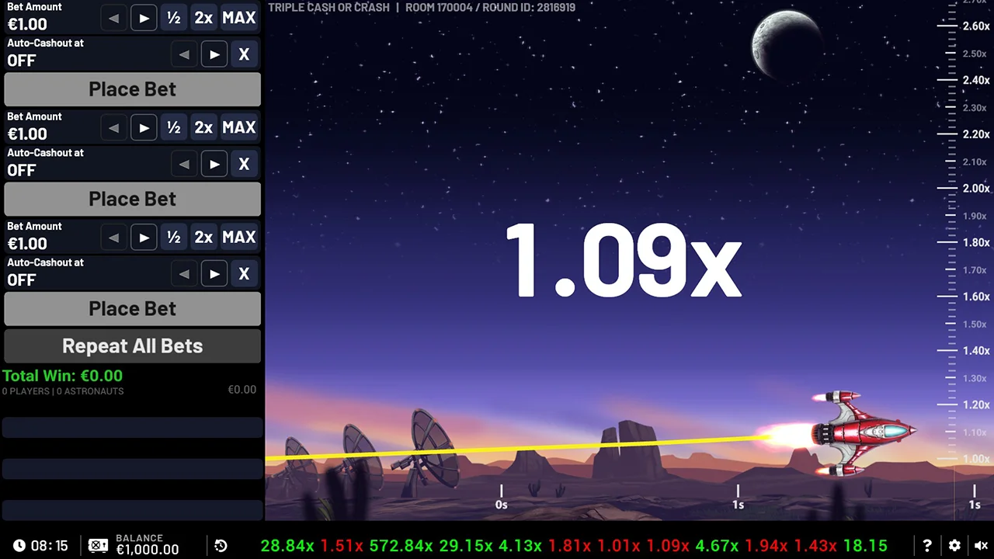This screenshot has width=994, height=559.
Task: Increase the first auto-cashout value
Action: (x=214, y=54)
